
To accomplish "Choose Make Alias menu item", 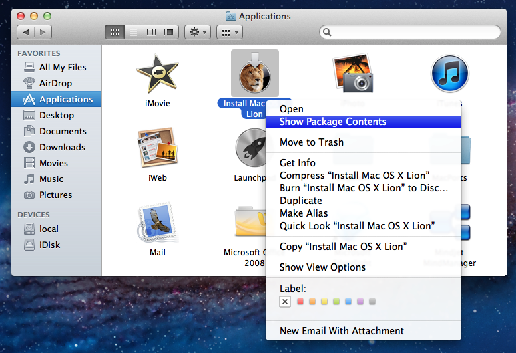I will (x=364, y=213).
